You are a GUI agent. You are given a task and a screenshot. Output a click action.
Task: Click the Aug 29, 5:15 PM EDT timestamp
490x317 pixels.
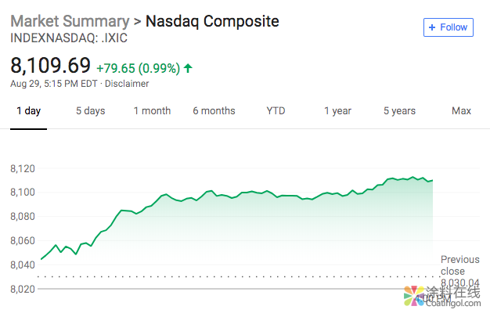[55, 84]
